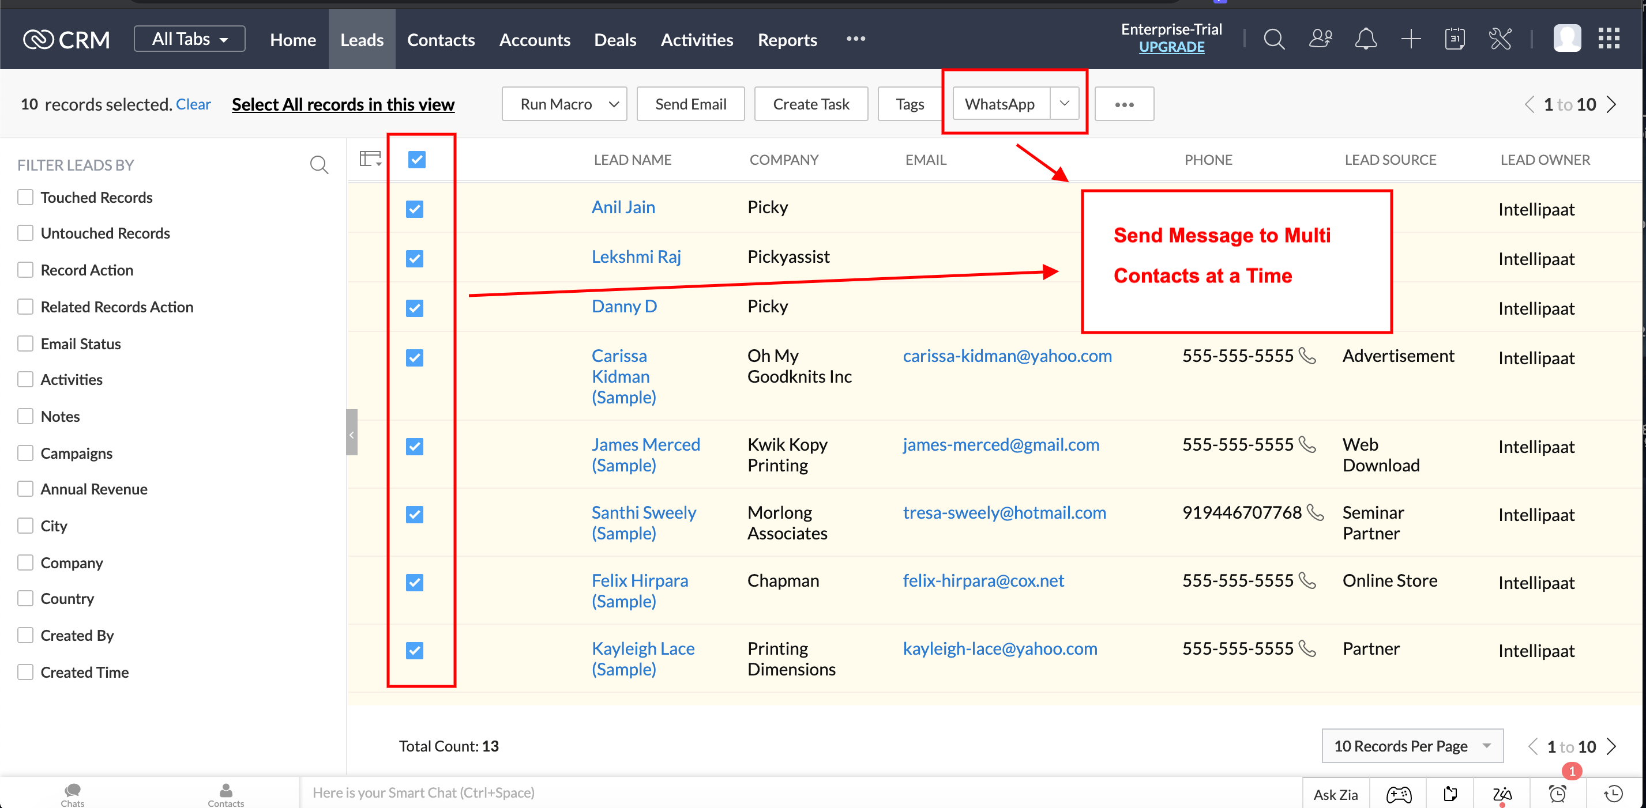The height and width of the screenshot is (808, 1646).
Task: Switch to the Contacts tab
Action: [441, 40]
